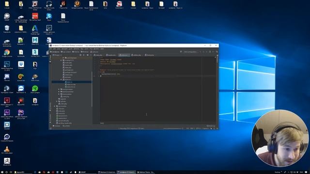Open the Papierkorb recycle bin

7,29
